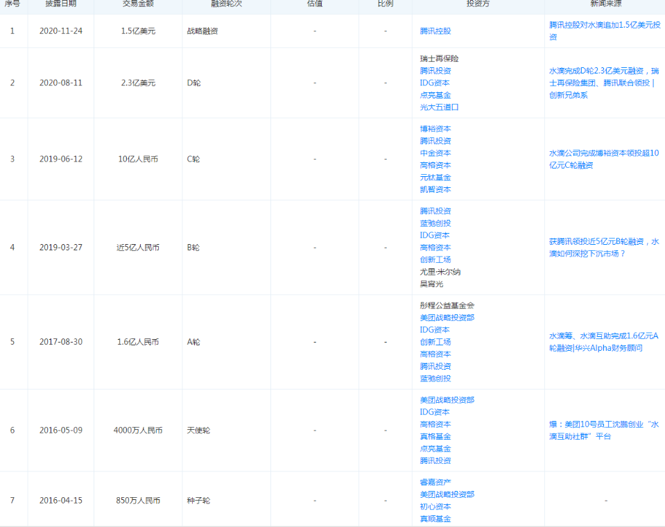Open 腾讯投资 link in B轮 row
665x527 pixels.
435,211
